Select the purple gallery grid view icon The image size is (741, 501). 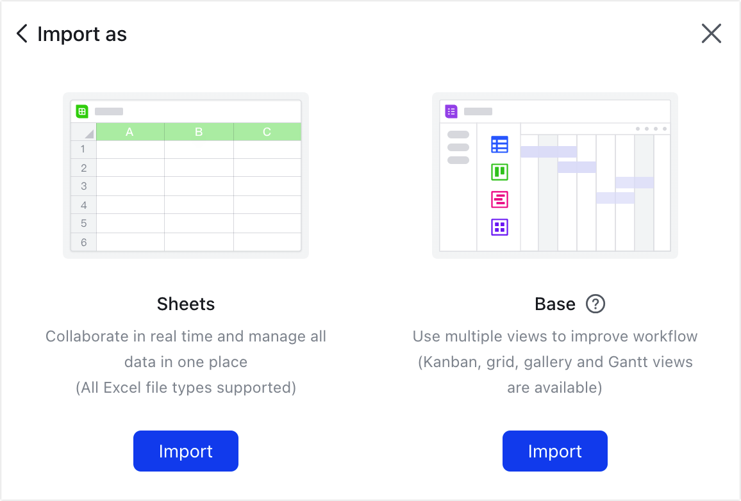499,227
